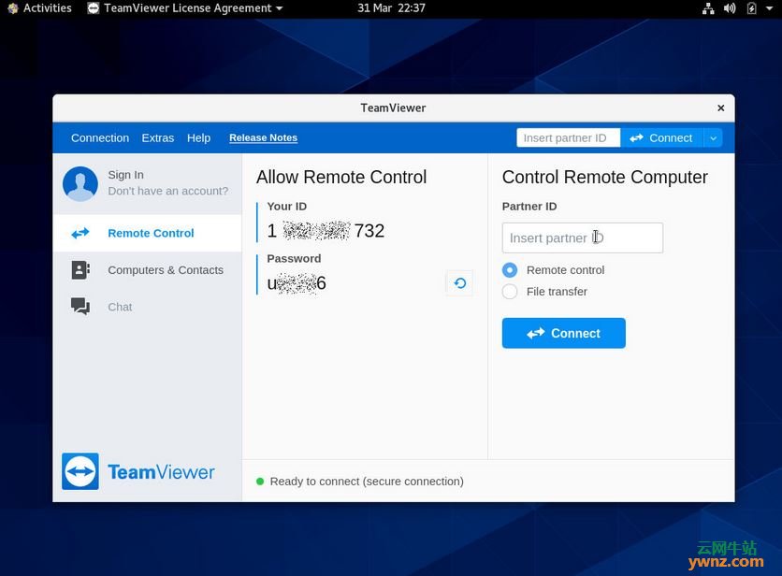Open the Connection menu
Image resolution: width=782 pixels, height=576 pixels.
(99, 137)
